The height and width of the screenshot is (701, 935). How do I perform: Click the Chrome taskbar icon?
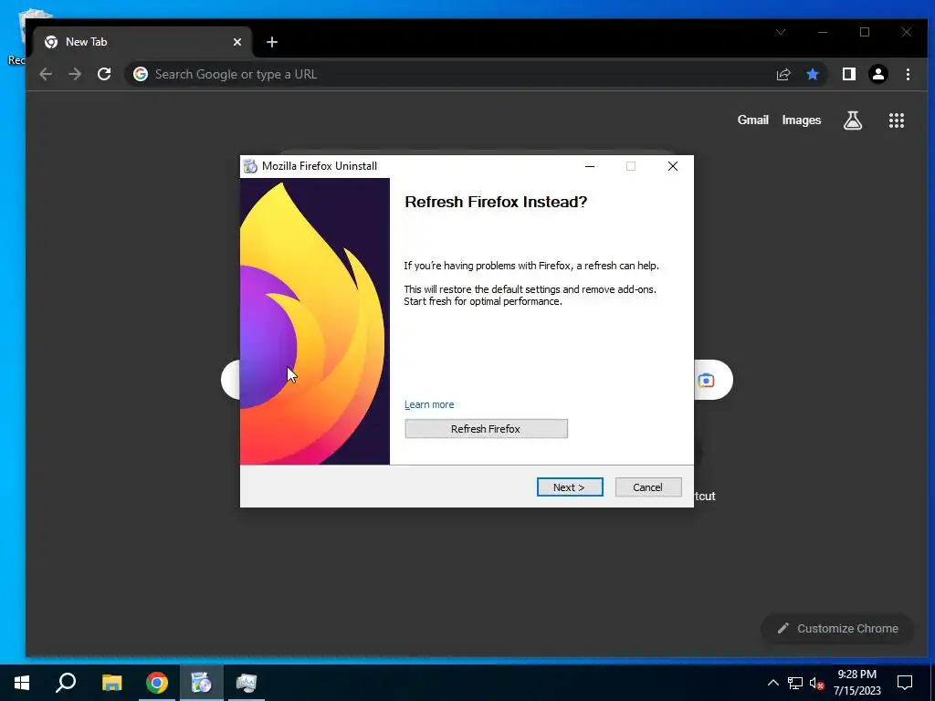[157, 683]
